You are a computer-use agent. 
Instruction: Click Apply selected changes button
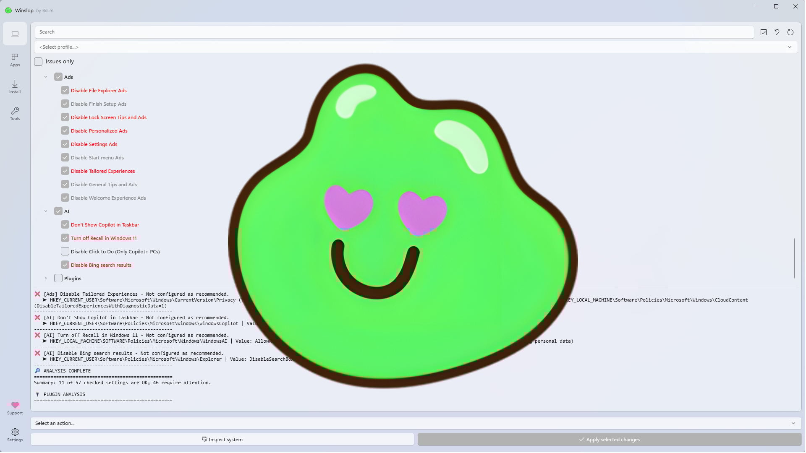pyautogui.click(x=609, y=440)
